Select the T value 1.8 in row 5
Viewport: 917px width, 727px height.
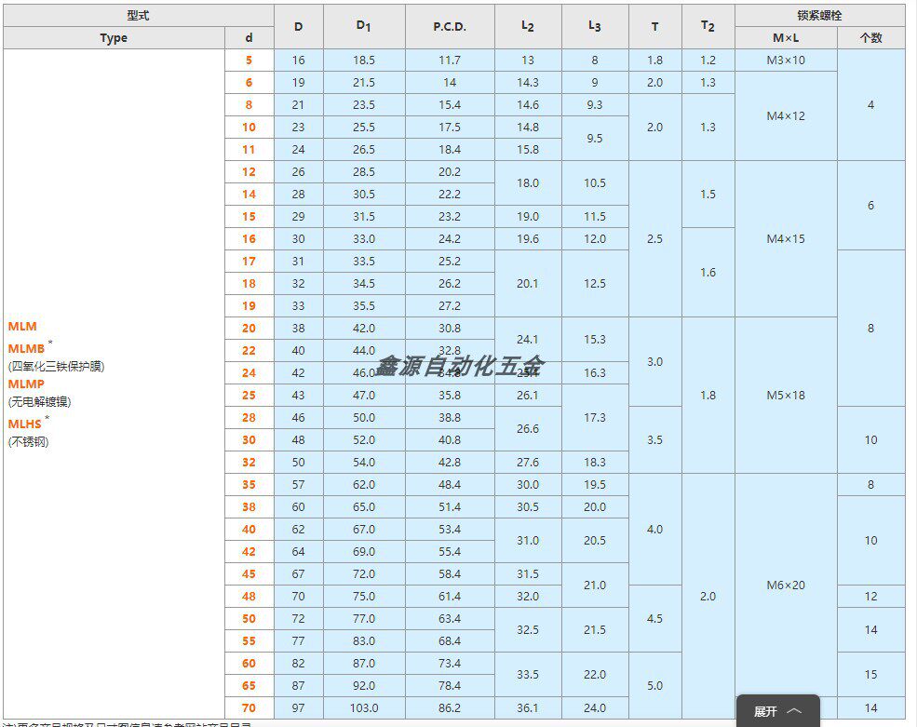(x=655, y=61)
